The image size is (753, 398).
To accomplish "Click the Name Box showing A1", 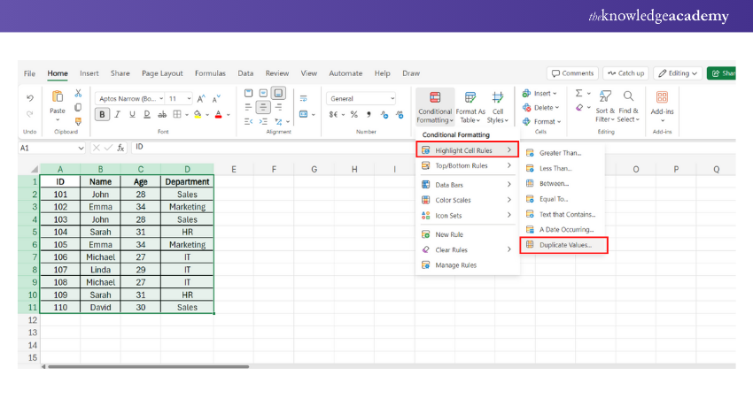I will 49,148.
